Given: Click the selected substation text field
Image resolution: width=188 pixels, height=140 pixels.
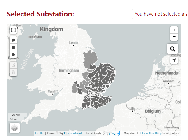Looking at the screenshot, I should point(160,14).
